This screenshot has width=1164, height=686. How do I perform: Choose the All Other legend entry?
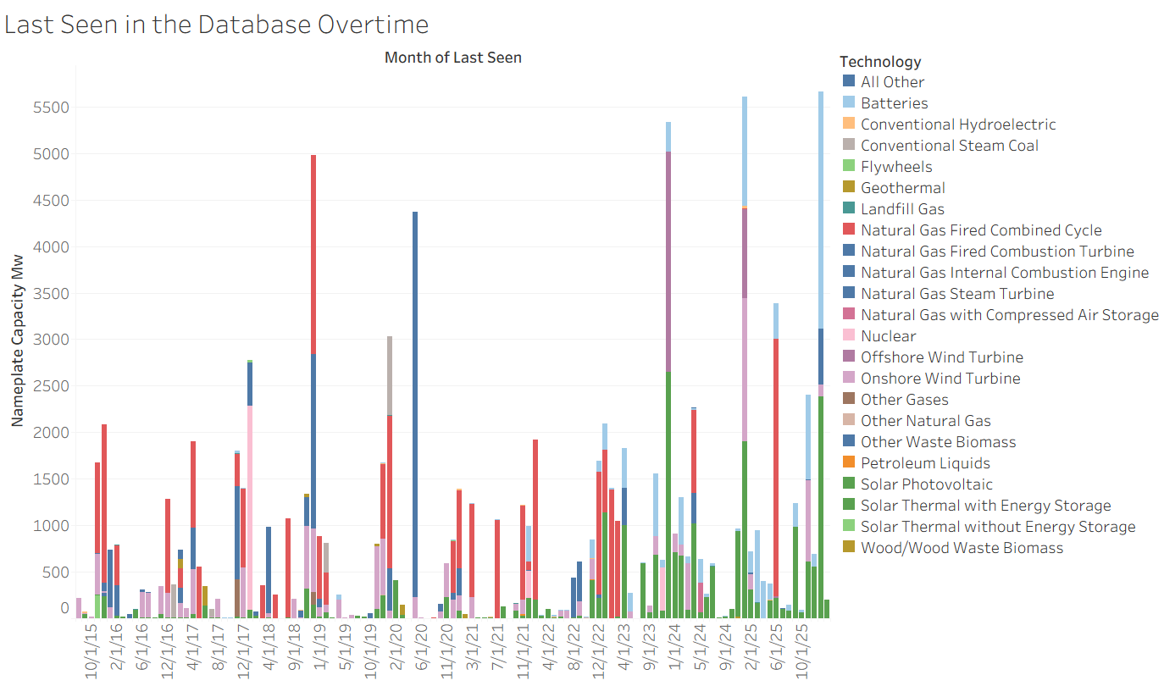click(892, 82)
